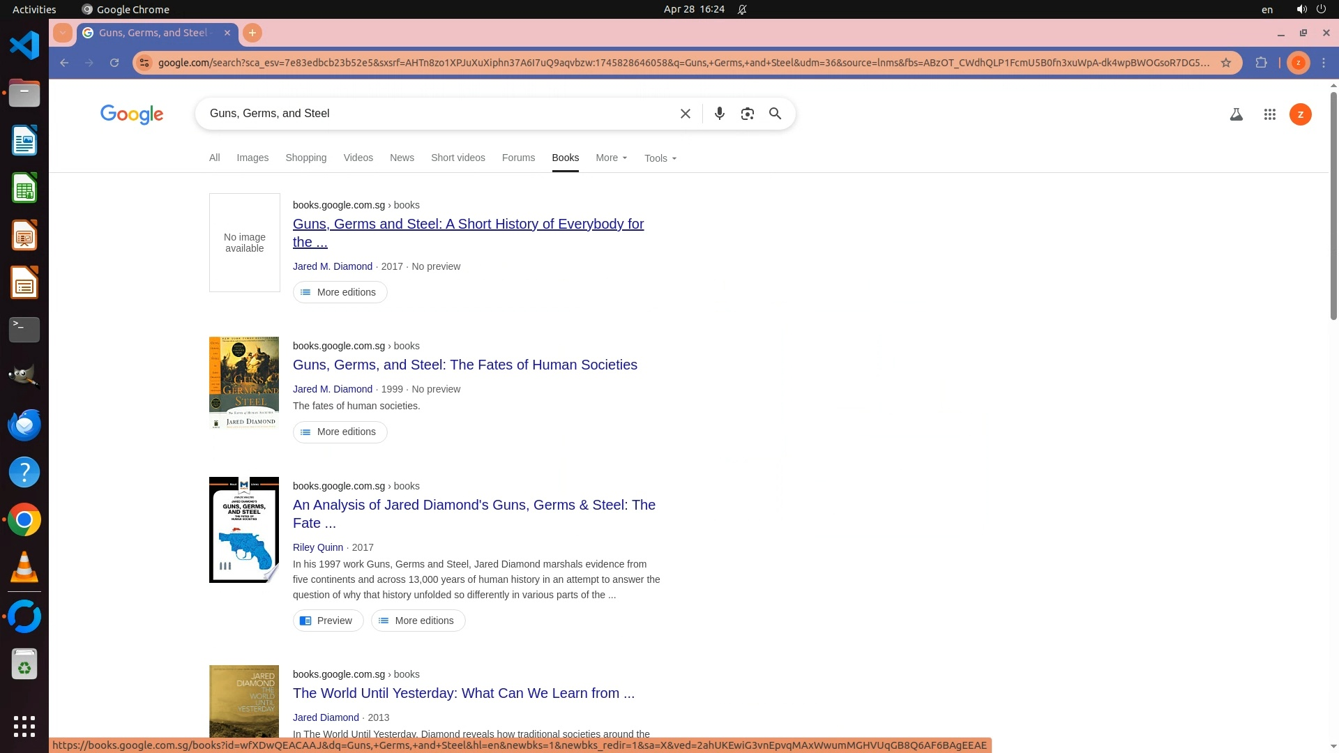Launch Thunderbird from the dock
1339x753 pixels.
pos(24,425)
